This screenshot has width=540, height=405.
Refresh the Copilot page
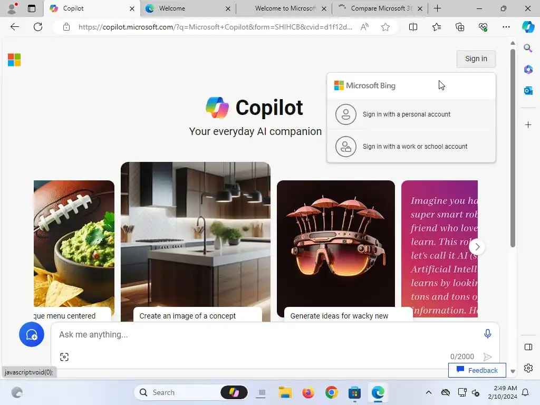coord(38,27)
